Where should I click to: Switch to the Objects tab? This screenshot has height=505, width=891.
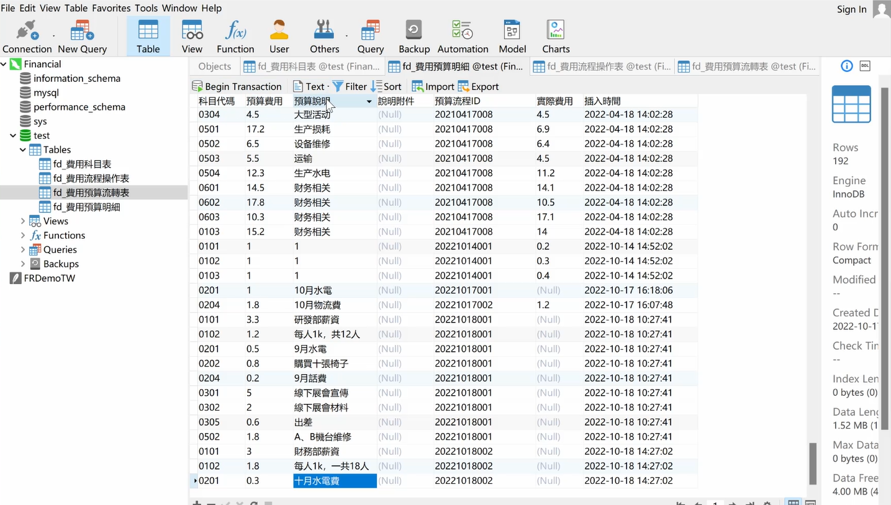click(214, 66)
